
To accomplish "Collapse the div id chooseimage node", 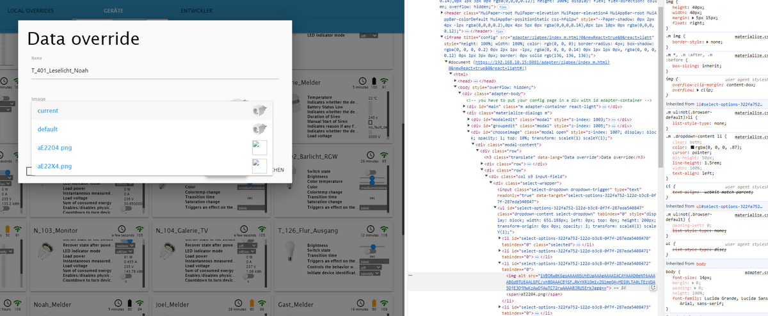I will click(469, 132).
